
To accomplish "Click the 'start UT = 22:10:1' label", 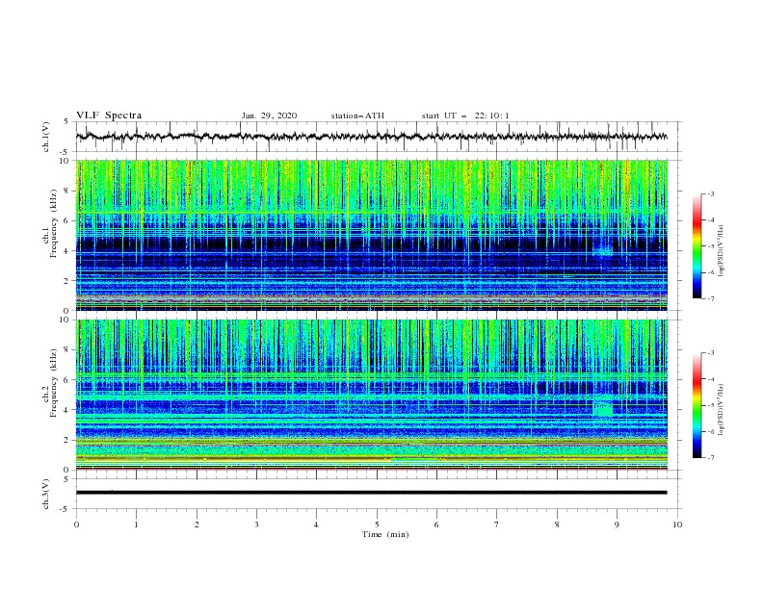I will [465, 115].
